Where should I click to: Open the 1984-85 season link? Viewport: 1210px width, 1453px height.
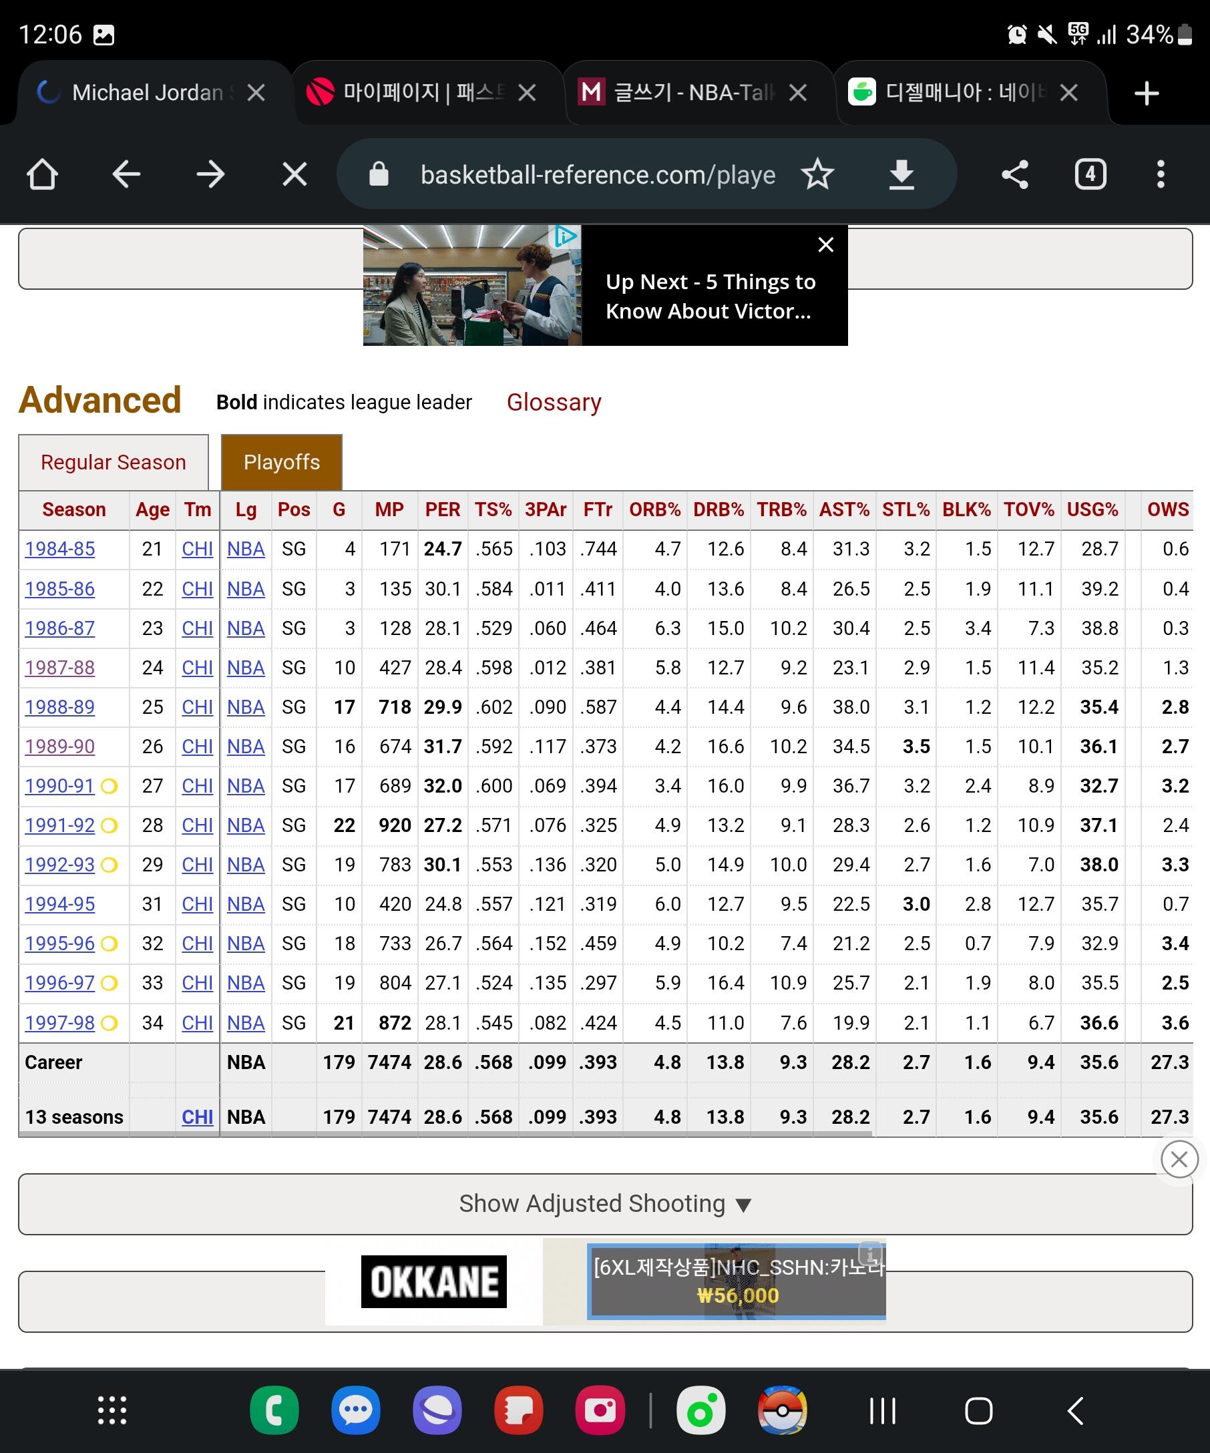[x=60, y=550]
